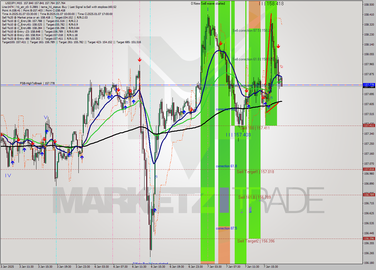Select the '3 Jan 15:30' time axis label
Viewport: 376px width, 270px height.
coord(45,267)
